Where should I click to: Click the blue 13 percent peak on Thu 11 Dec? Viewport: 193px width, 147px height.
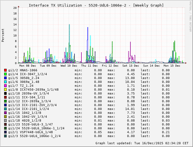click(88, 28)
